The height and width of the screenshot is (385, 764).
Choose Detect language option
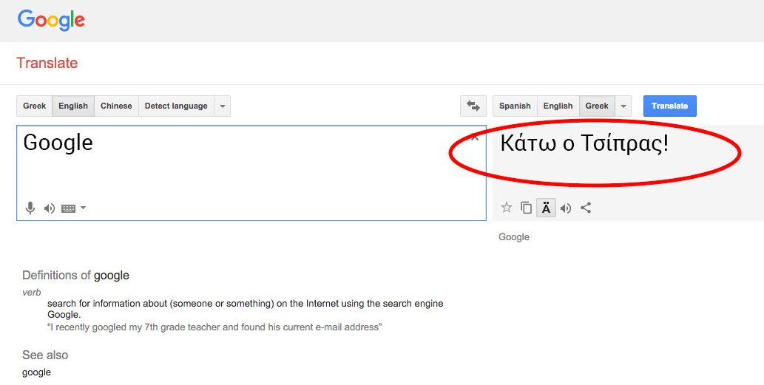pos(176,106)
